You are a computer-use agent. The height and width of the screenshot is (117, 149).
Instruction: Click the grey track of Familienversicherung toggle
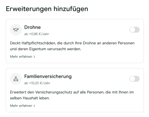click(137, 79)
